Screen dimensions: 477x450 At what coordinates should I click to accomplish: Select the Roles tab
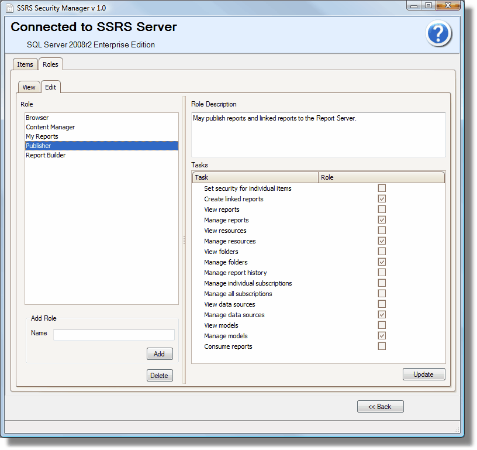(x=50, y=64)
